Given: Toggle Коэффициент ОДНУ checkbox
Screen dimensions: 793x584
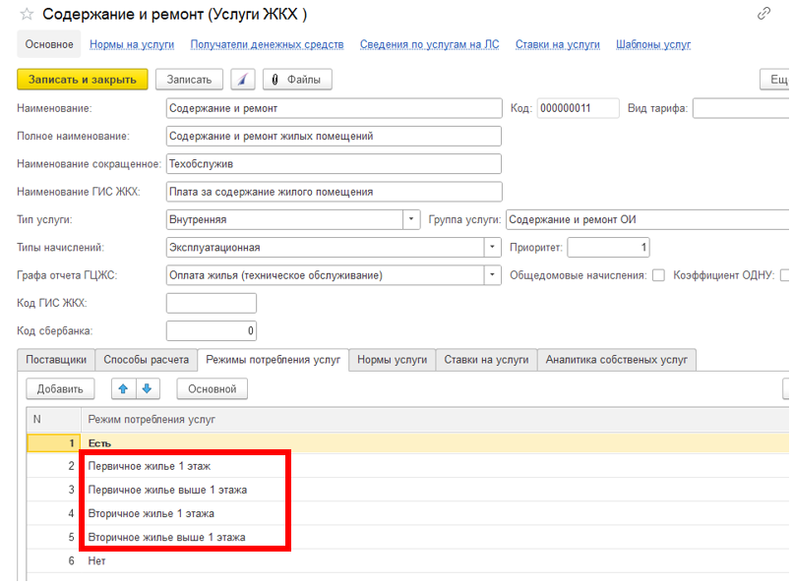Looking at the screenshot, I should tap(784, 275).
